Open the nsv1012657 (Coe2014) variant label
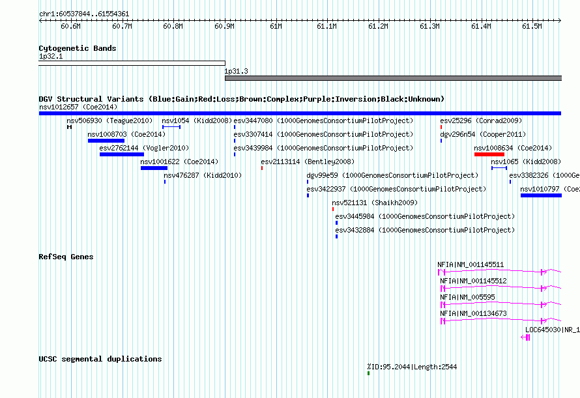Image resolution: width=580 pixels, height=398 pixels. [x=78, y=107]
